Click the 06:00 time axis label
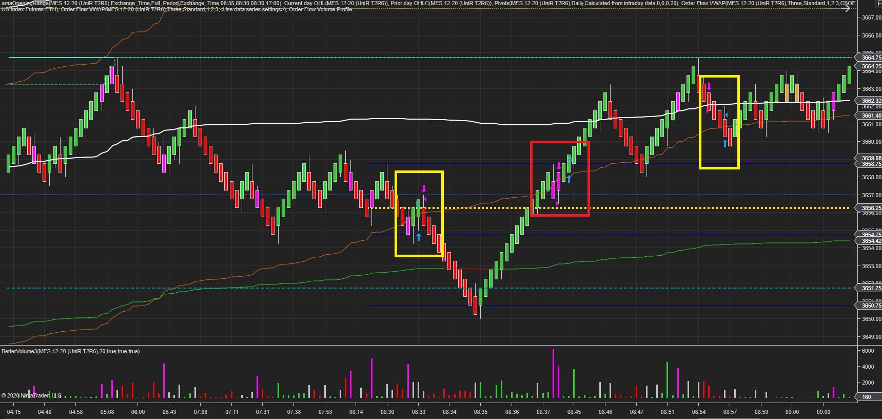 pyautogui.click(x=138, y=412)
